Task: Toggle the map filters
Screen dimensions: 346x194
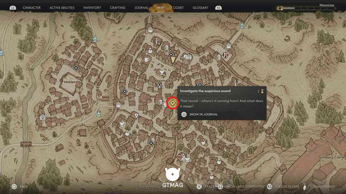Action: point(283,186)
